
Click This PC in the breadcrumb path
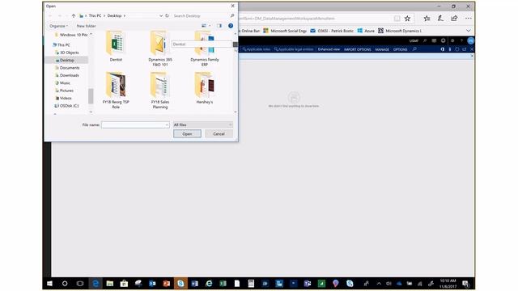95,16
